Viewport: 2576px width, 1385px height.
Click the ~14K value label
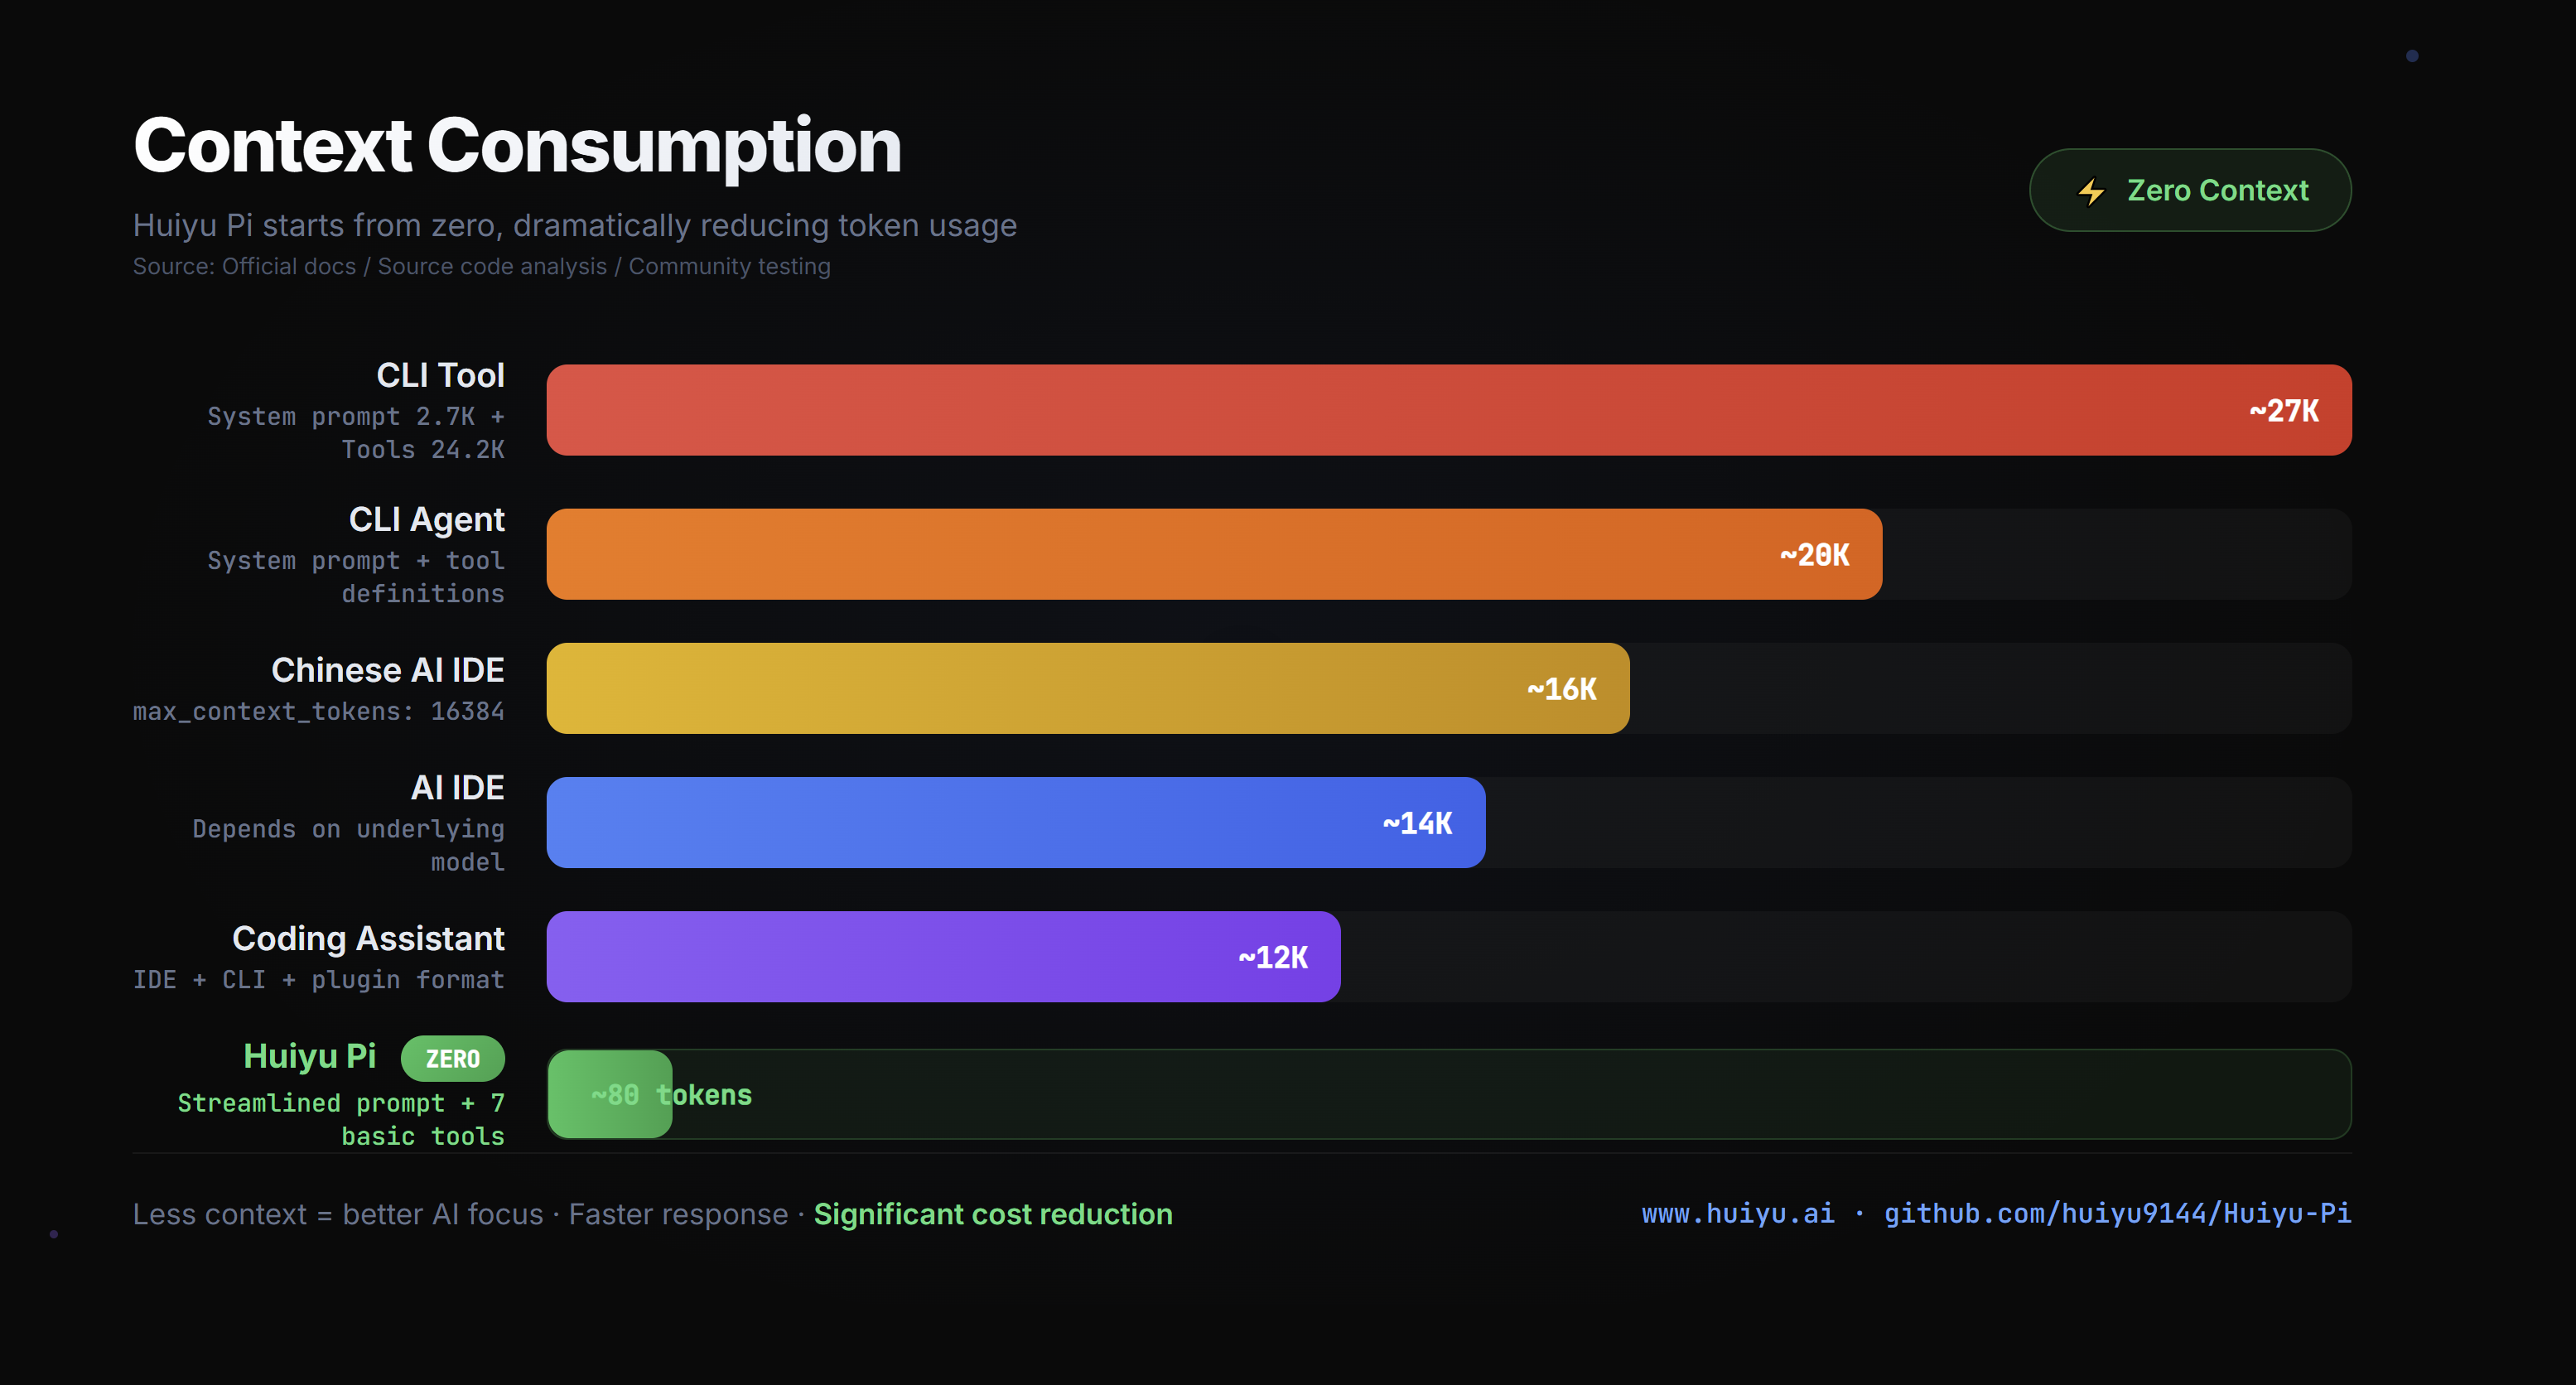pyautogui.click(x=1417, y=823)
